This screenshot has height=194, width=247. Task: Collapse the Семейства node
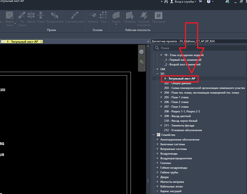(x=154, y=135)
